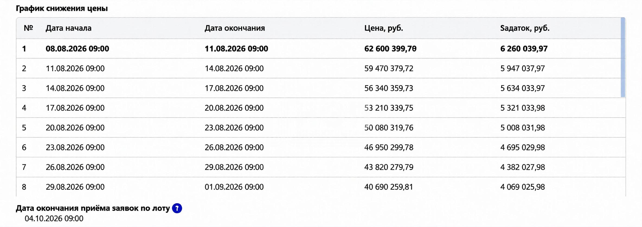Viewport: 642px width, 227px height.
Task: Select row 2 start date 11.08.2026 09:00
Action: (x=75, y=68)
